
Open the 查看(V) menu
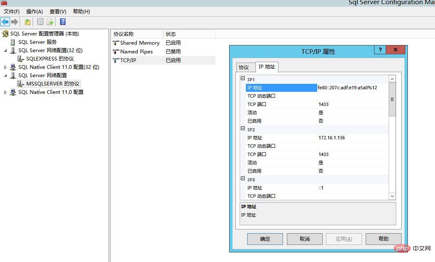click(58, 12)
